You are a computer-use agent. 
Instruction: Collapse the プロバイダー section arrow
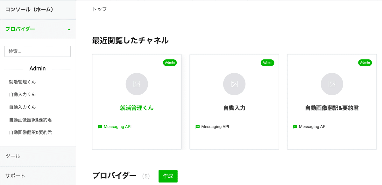pos(69,29)
